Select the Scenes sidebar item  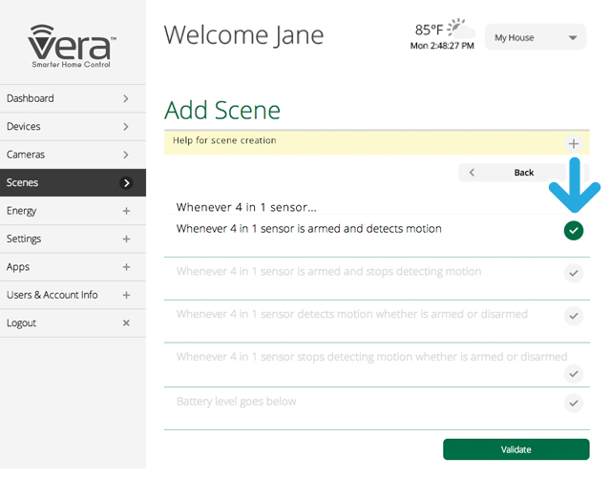[73, 182]
